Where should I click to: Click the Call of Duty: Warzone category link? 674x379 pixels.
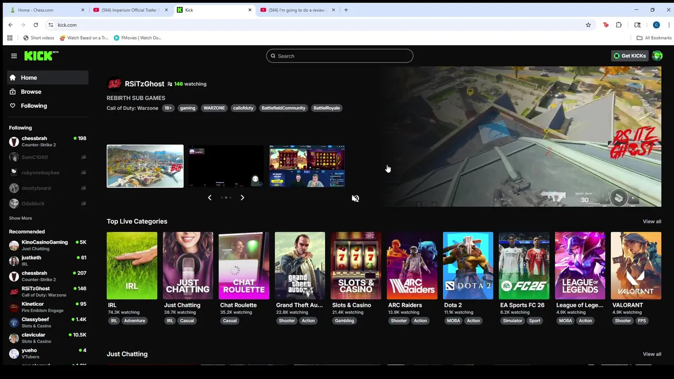[132, 108]
